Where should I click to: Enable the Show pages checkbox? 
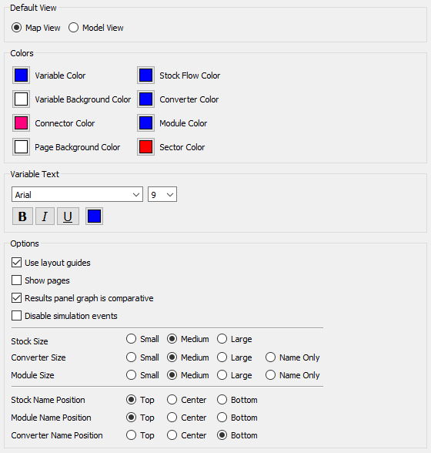coord(16,280)
